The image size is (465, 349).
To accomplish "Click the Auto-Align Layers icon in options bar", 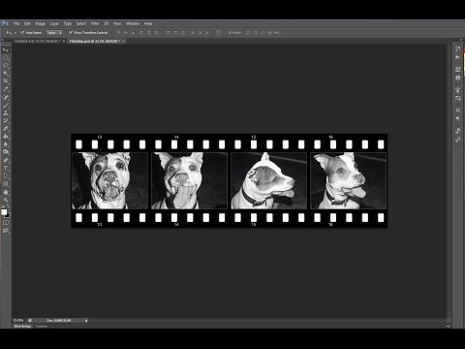I will [219, 33].
